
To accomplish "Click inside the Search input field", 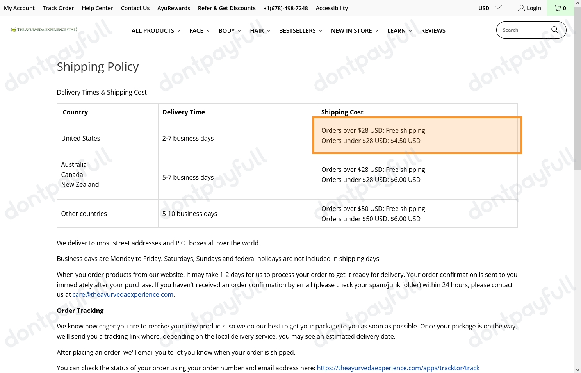I will click(x=523, y=30).
